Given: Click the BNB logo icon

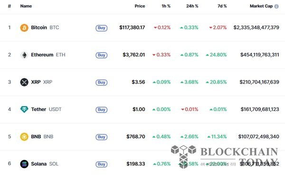Looking at the screenshot, I should point(24,137).
